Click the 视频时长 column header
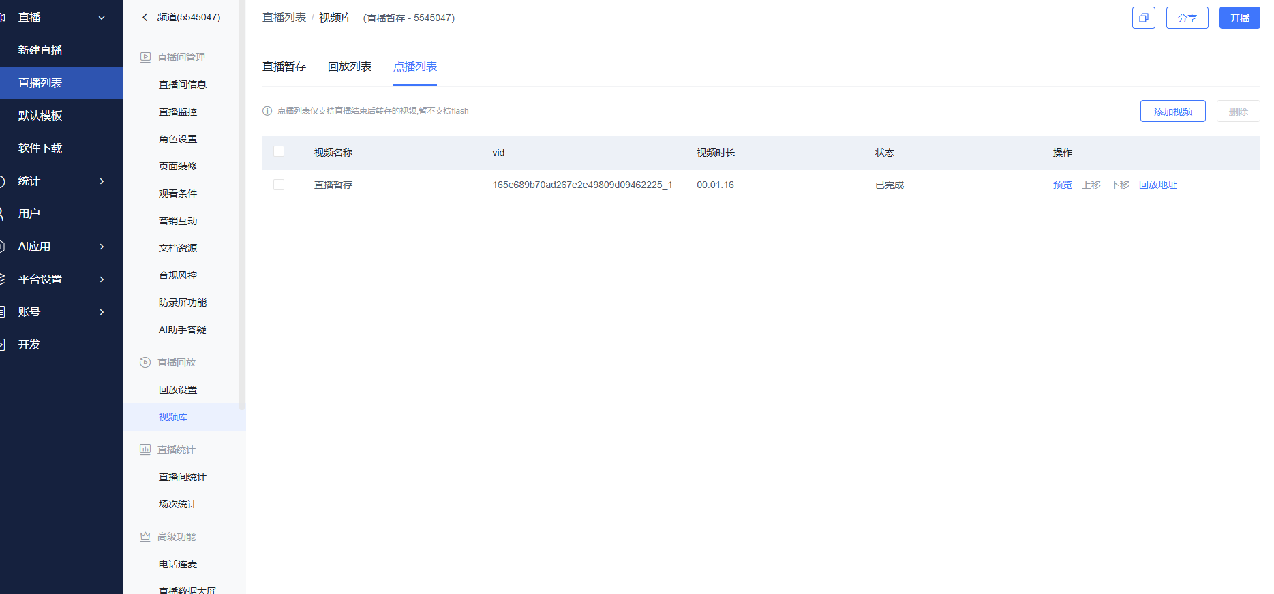 click(716, 153)
